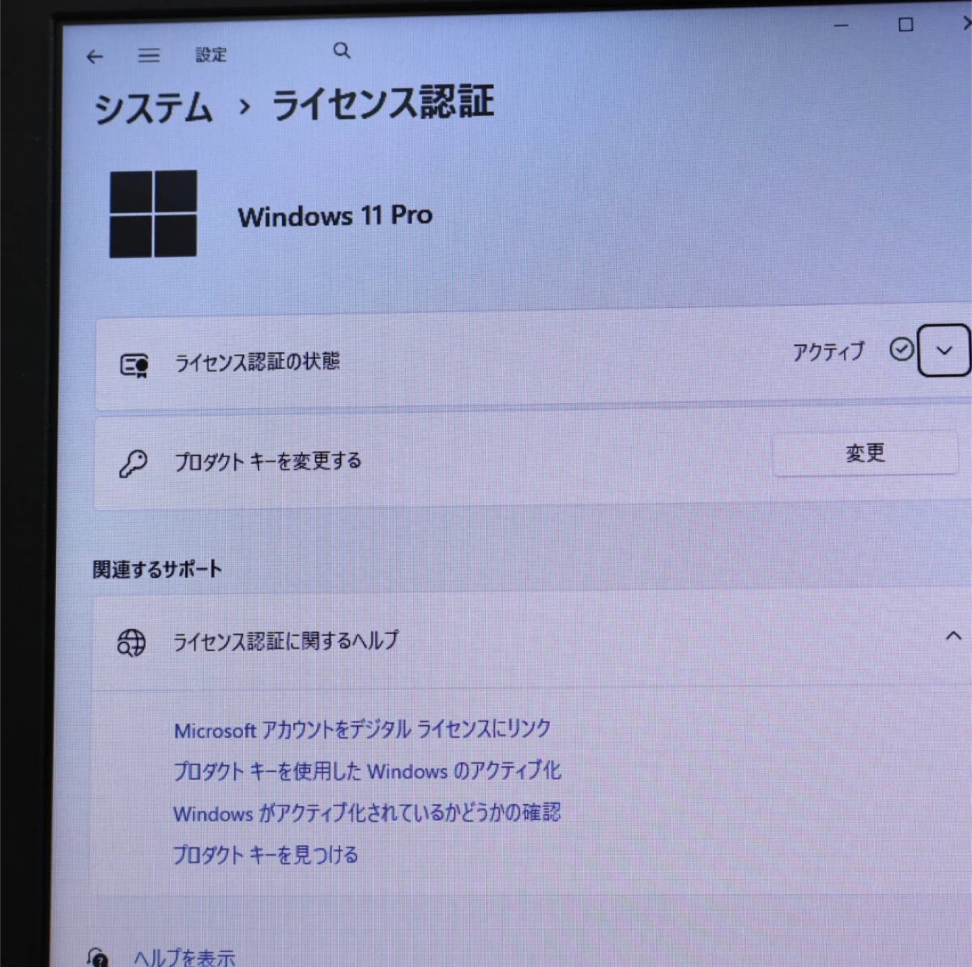Collapse the ライセンス認証に関するヘルプ section
This screenshot has height=967, width=972.
click(953, 636)
